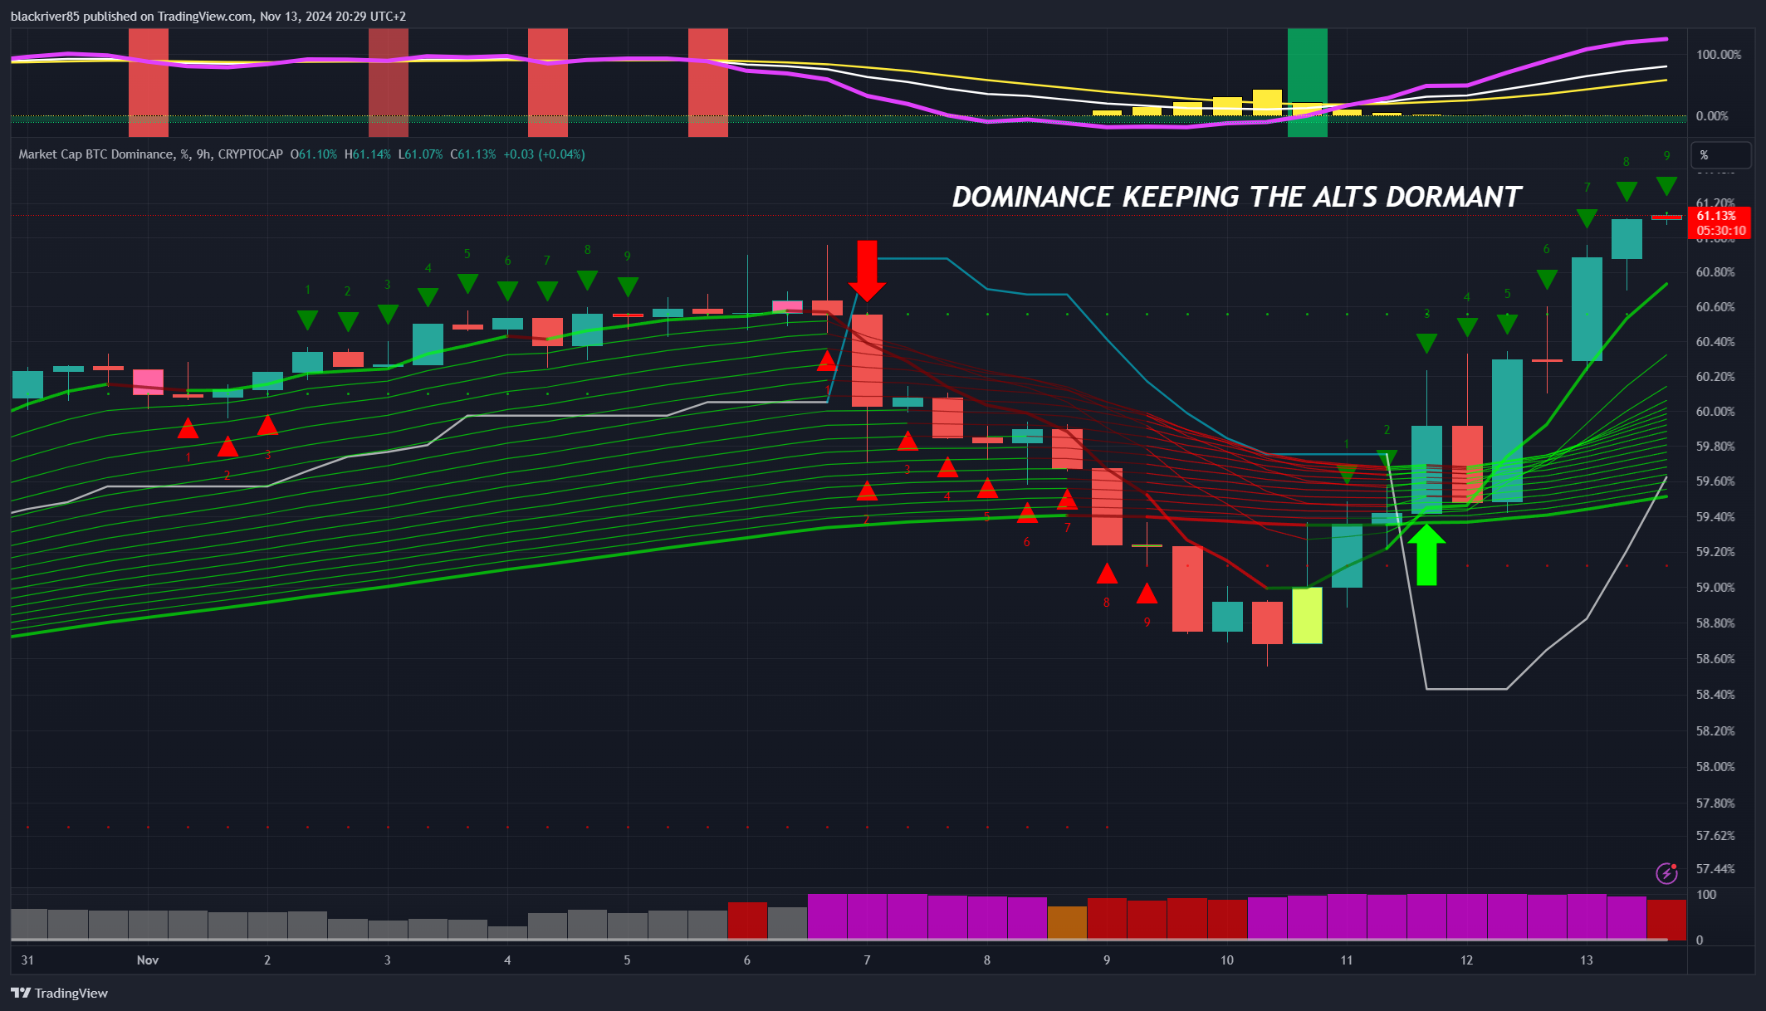Click the 58.40% price axis label
This screenshot has height=1011, width=1766.
click(1715, 695)
